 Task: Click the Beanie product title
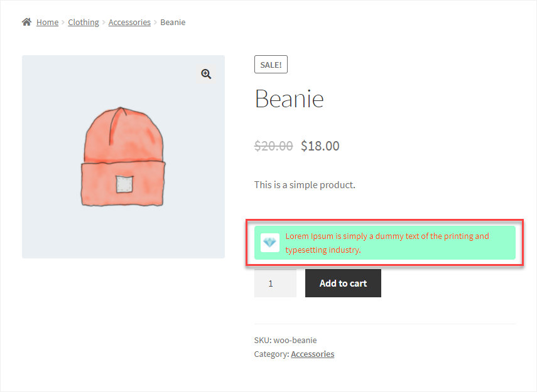coord(289,99)
